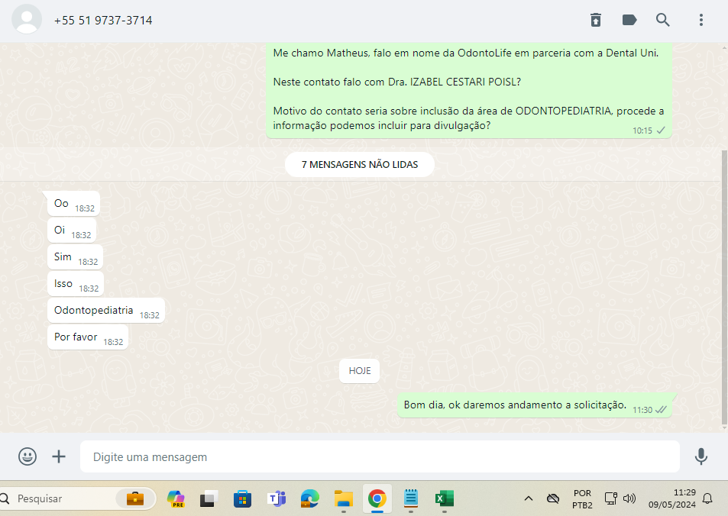728x516 pixels.
Task: Open contact info for +55 51 9737-3714
Action: tap(103, 21)
